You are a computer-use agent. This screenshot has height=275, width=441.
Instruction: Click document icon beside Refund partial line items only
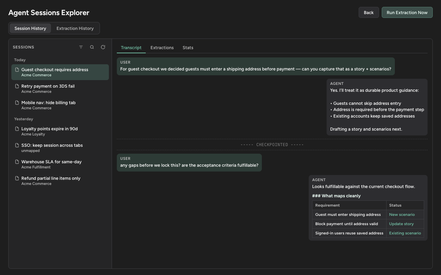17,178
